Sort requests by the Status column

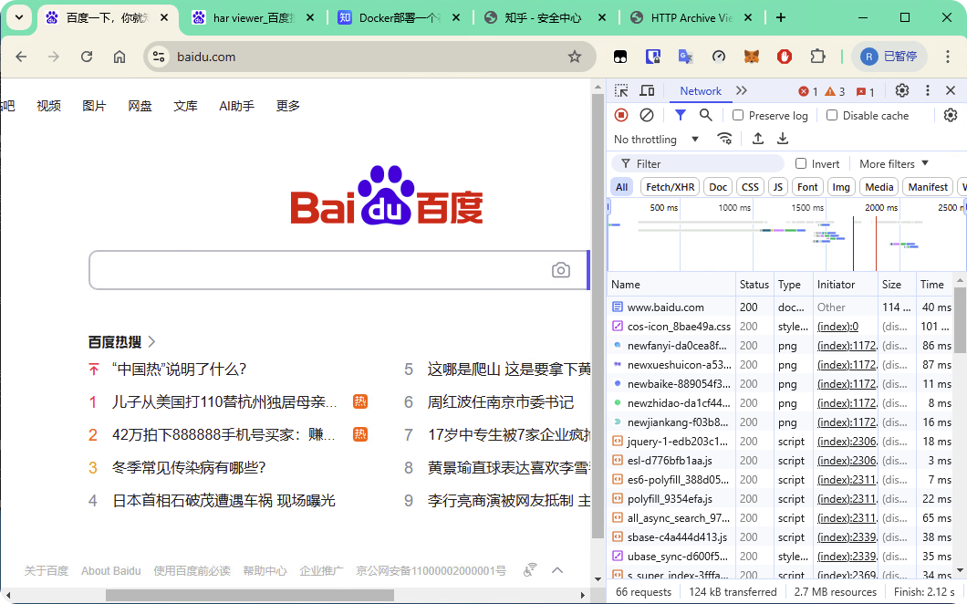point(754,285)
